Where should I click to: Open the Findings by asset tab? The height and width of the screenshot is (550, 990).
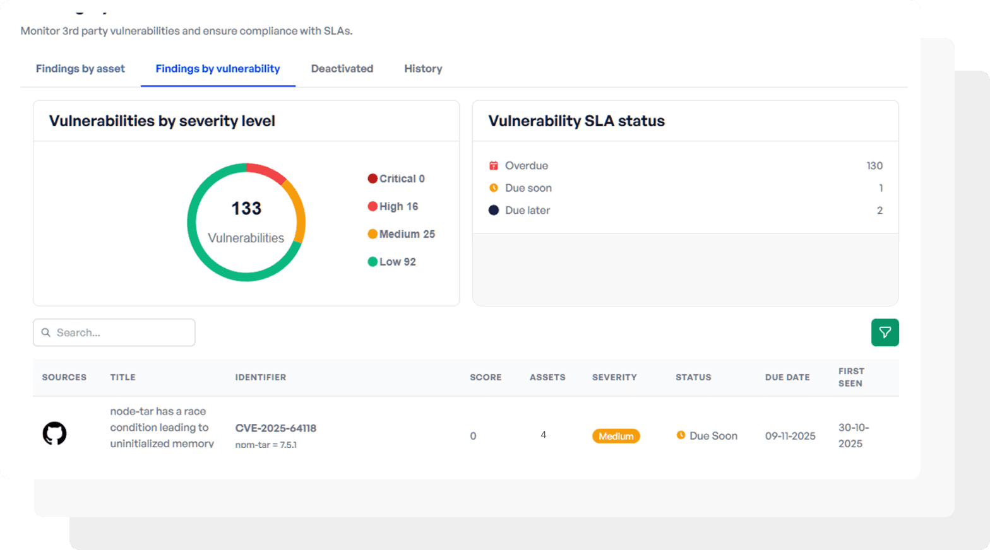80,69
